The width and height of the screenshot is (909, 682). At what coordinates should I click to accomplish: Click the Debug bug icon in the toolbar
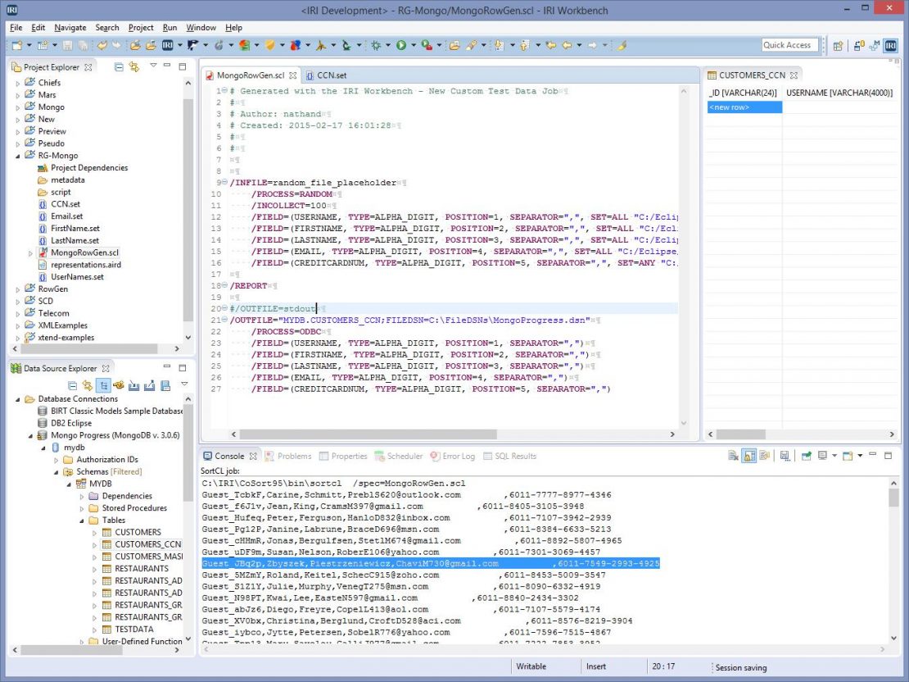point(376,45)
